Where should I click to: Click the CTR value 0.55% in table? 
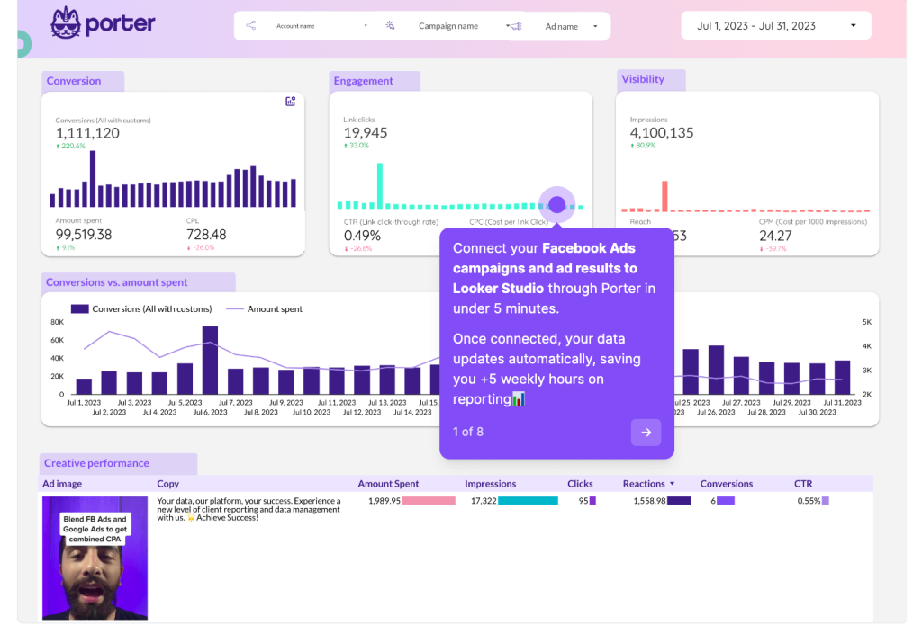point(809,501)
